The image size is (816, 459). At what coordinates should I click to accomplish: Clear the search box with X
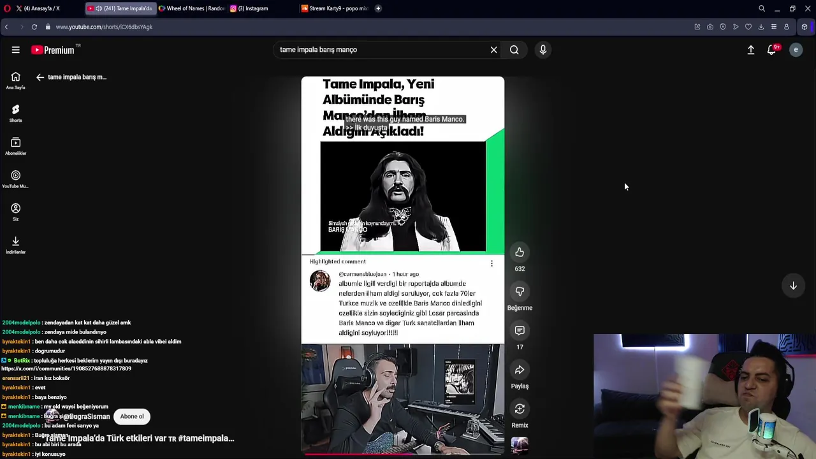pyautogui.click(x=493, y=50)
